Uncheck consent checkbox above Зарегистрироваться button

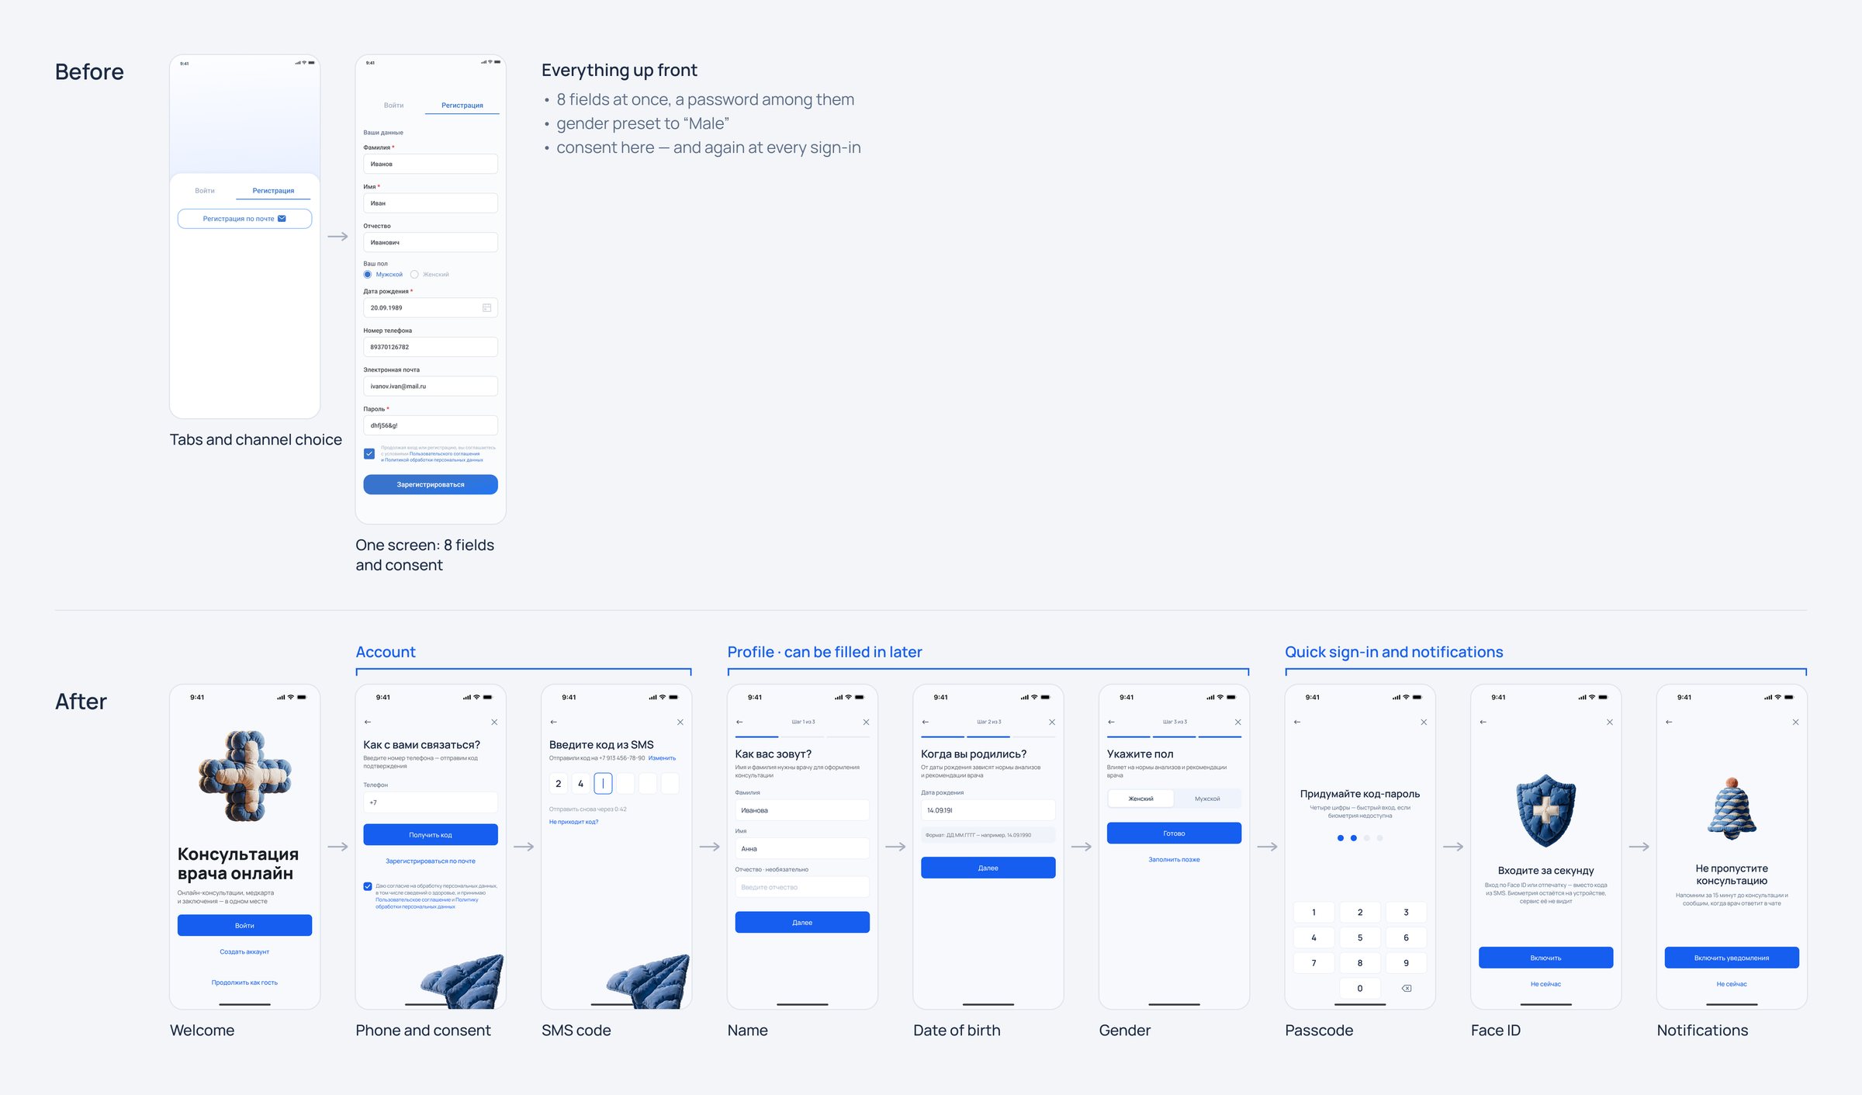369,454
